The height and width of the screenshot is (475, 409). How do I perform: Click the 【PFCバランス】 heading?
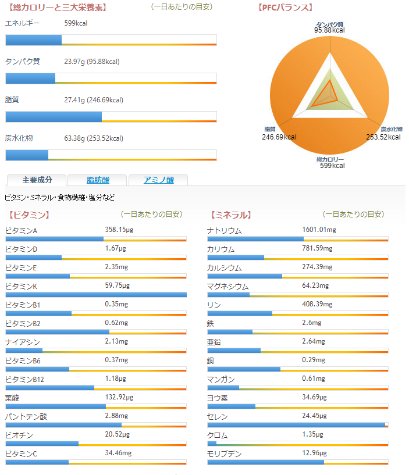[285, 8]
